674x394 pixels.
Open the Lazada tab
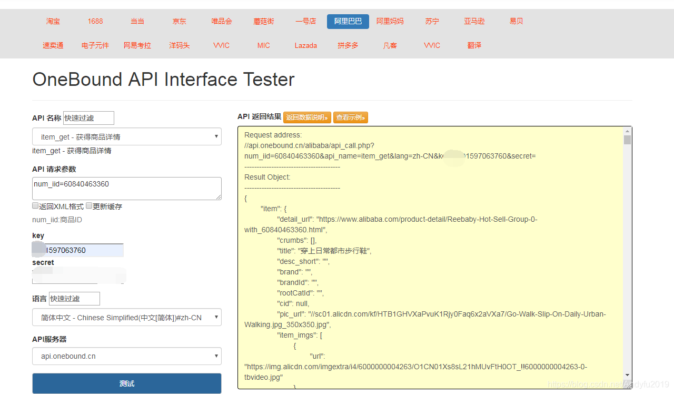coord(306,46)
